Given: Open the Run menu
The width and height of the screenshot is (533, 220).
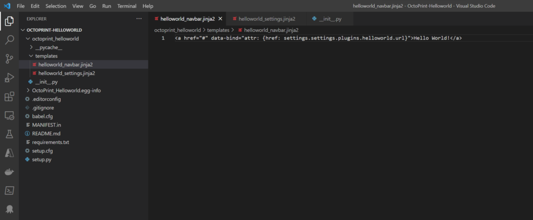Looking at the screenshot, I should pyautogui.click(x=107, y=6).
